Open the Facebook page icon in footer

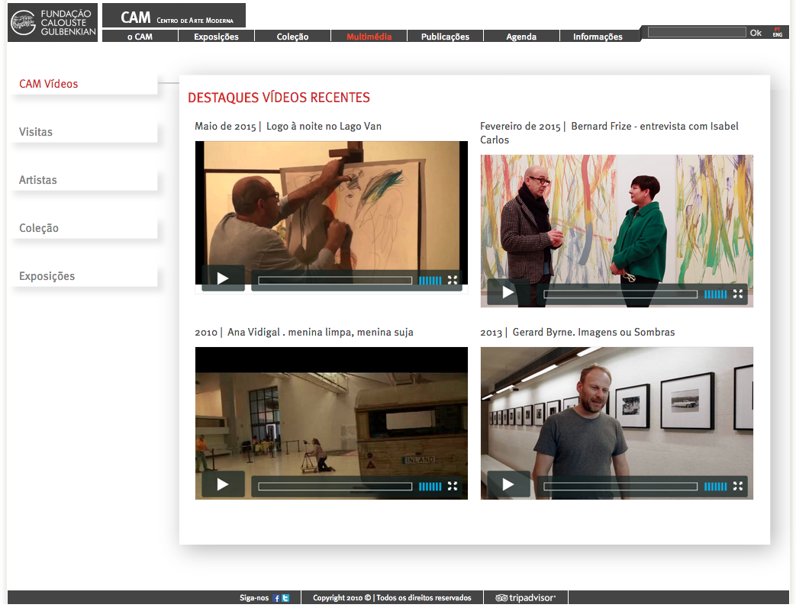[277, 599]
